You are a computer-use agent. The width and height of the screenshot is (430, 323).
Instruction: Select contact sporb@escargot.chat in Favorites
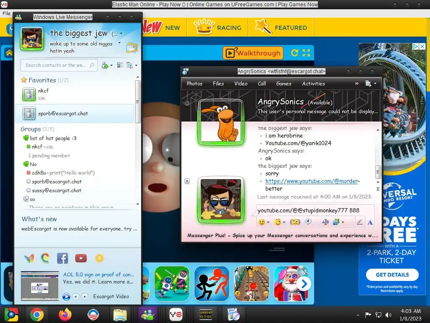coord(75,114)
